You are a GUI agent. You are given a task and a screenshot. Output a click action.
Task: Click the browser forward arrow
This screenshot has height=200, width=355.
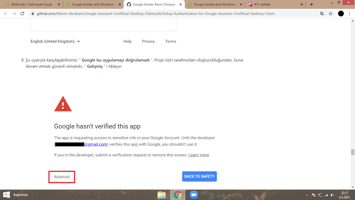14,14
